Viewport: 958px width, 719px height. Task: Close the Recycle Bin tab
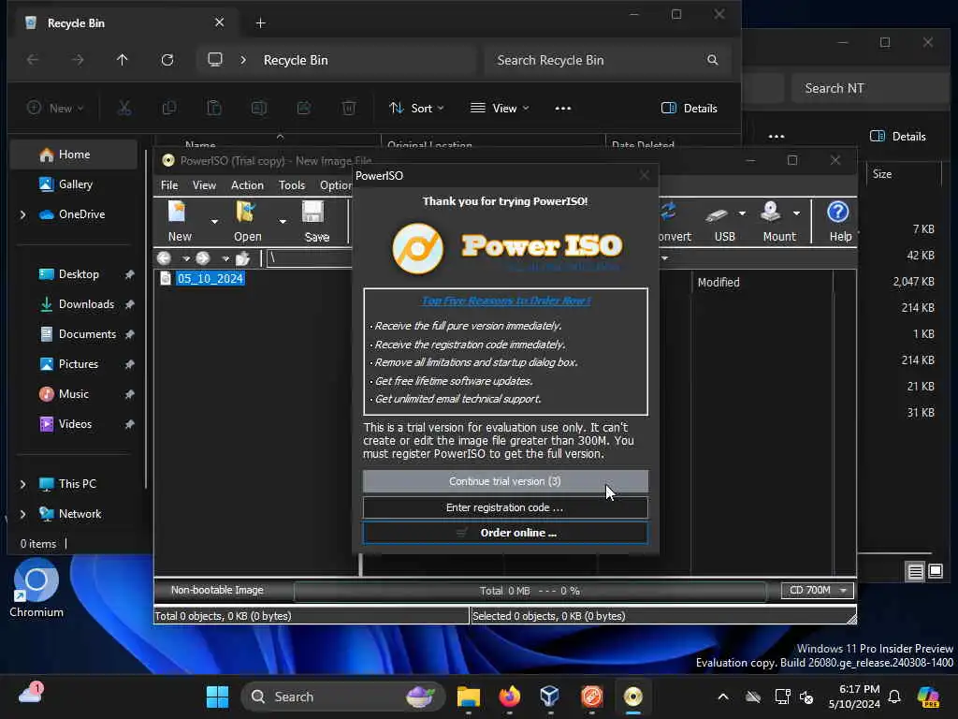pos(219,22)
